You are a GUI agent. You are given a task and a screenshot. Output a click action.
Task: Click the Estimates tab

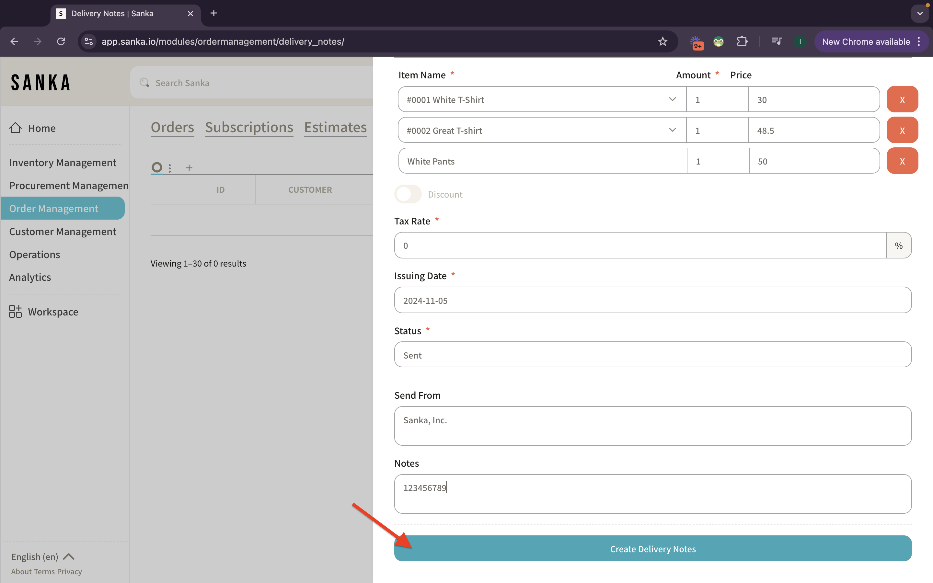[336, 126]
